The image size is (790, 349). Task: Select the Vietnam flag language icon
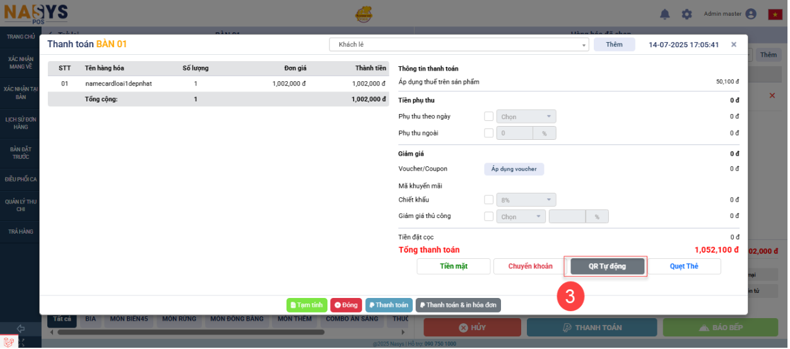pyautogui.click(x=775, y=14)
